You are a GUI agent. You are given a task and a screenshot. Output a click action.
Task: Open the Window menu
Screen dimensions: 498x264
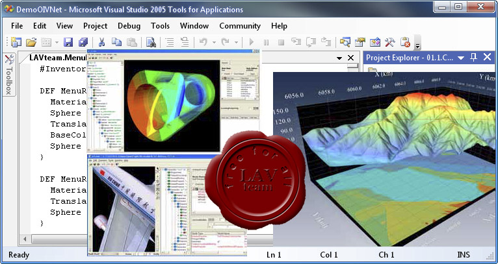(x=194, y=26)
